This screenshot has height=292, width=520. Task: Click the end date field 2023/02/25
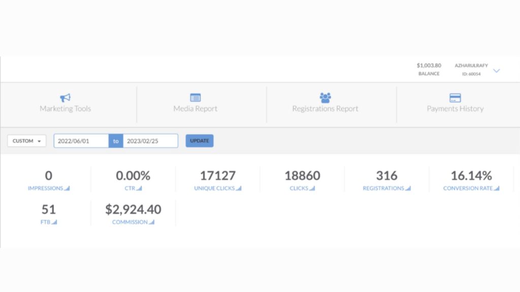[150, 141]
